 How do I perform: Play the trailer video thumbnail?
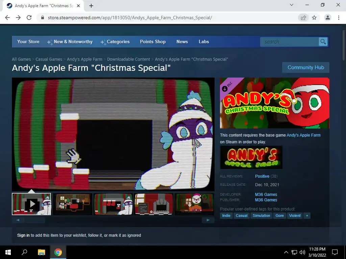(x=31, y=204)
